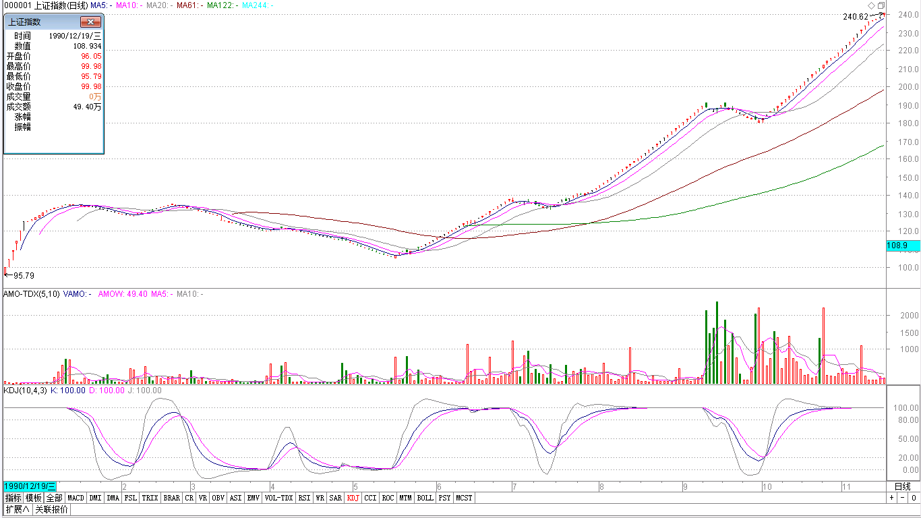The width and height of the screenshot is (921, 518).
Task: Select the BOLL indicator
Action: [425, 498]
